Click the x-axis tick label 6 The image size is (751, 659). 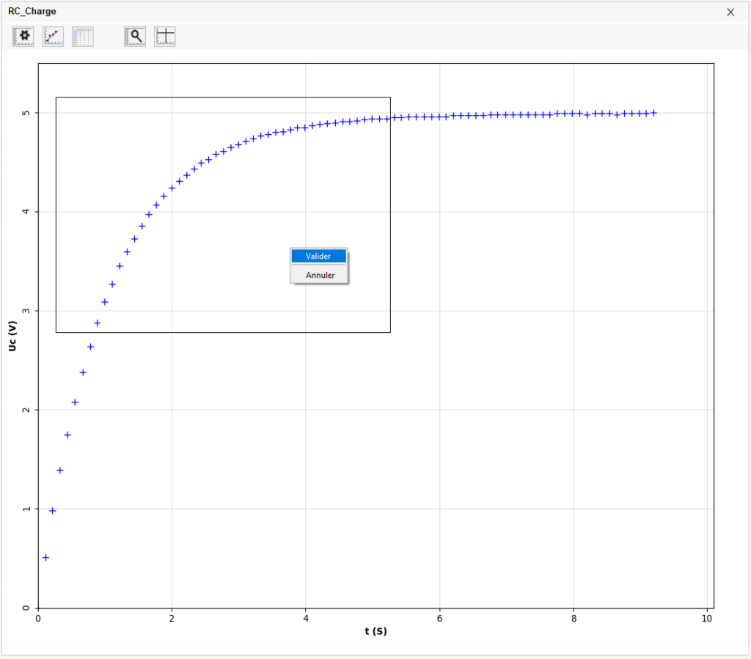click(x=439, y=619)
